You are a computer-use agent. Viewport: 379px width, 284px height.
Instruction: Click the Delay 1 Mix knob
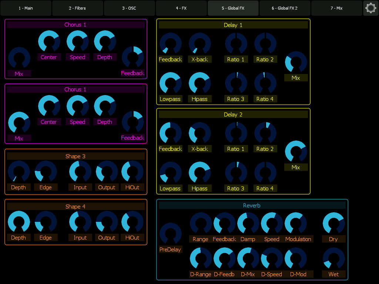click(x=296, y=62)
